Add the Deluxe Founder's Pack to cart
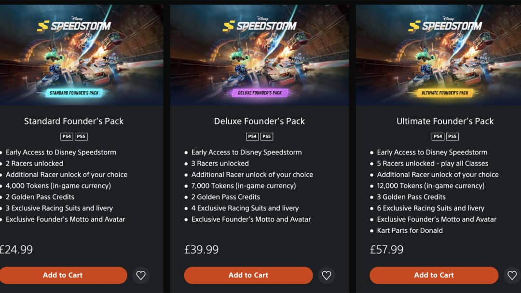The width and height of the screenshot is (521, 293). 248,275
